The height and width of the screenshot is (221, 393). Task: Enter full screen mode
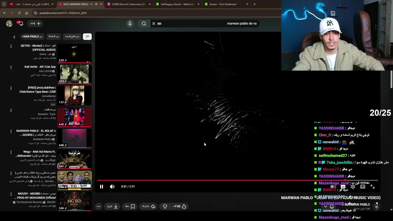coord(372,186)
